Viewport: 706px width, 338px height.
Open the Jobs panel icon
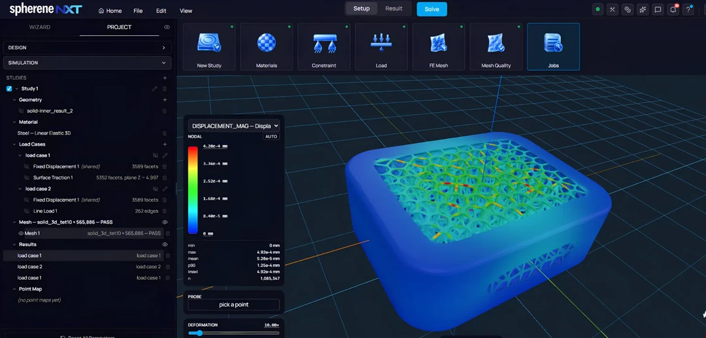point(554,47)
